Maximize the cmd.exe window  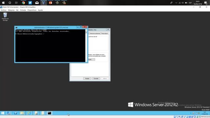[x=81, y=27]
